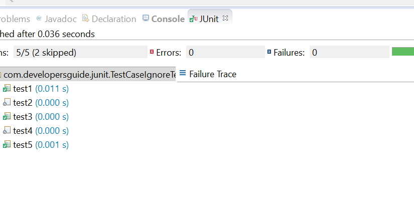Click the Failure Trace icon
The height and width of the screenshot is (217, 414).
click(x=182, y=73)
